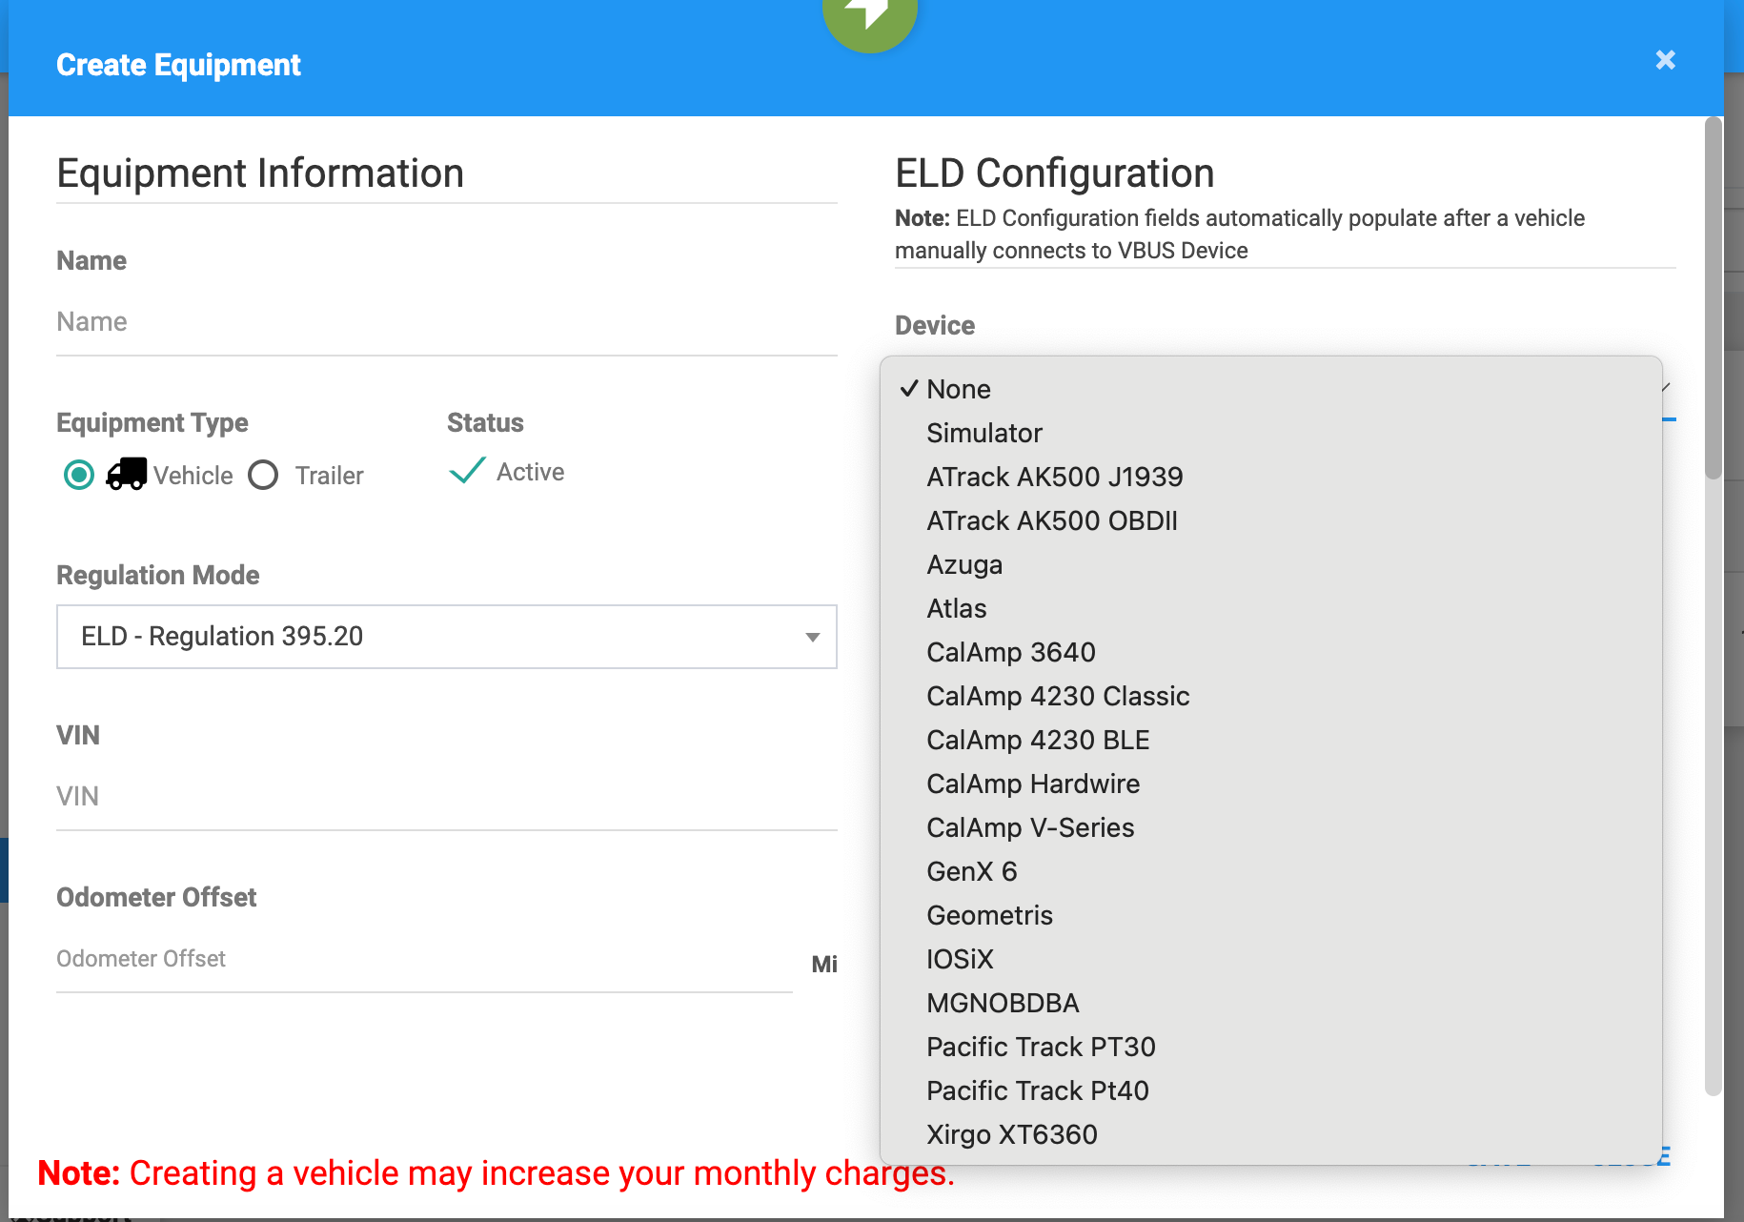1744x1222 pixels.
Task: Click the green arrow logo icon
Action: coord(869,19)
